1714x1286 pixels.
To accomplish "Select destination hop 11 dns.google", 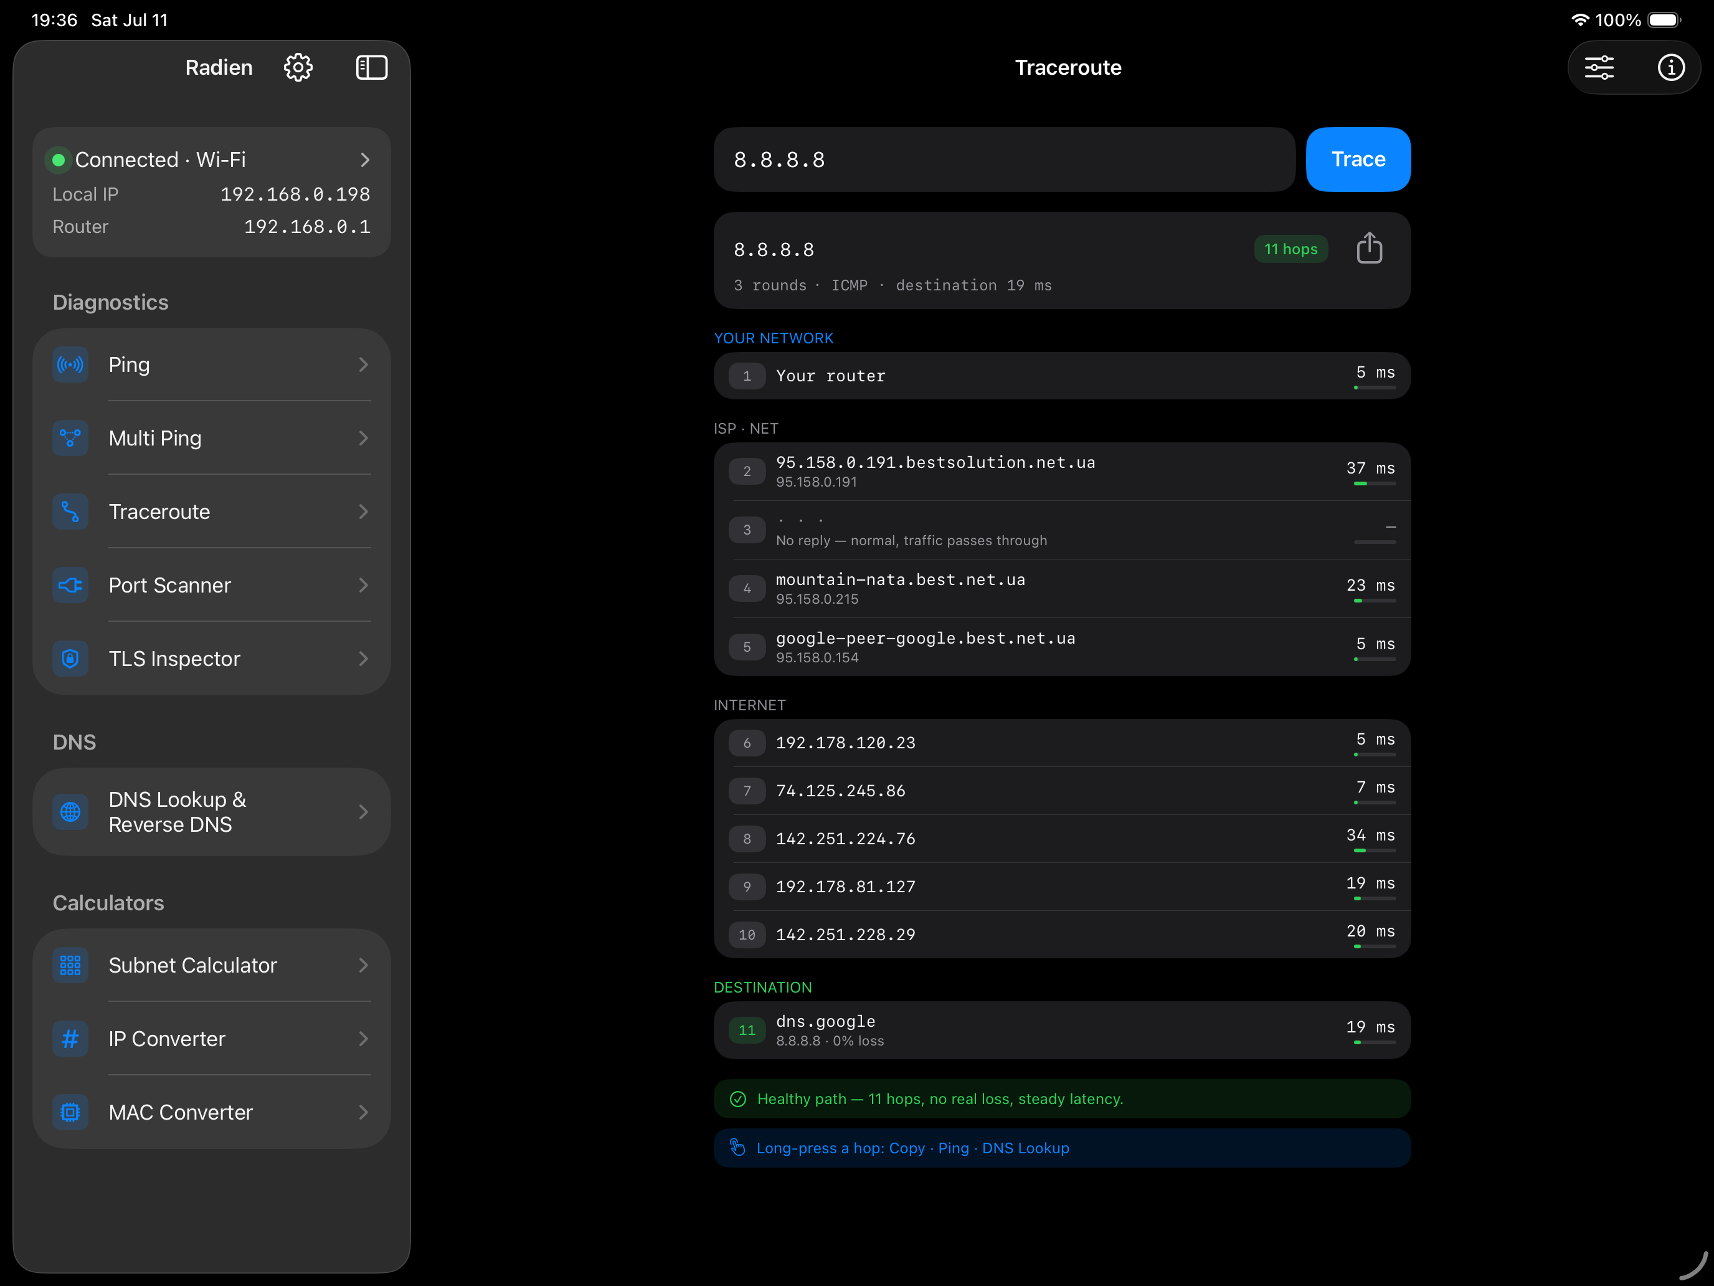I will click(x=1061, y=1030).
